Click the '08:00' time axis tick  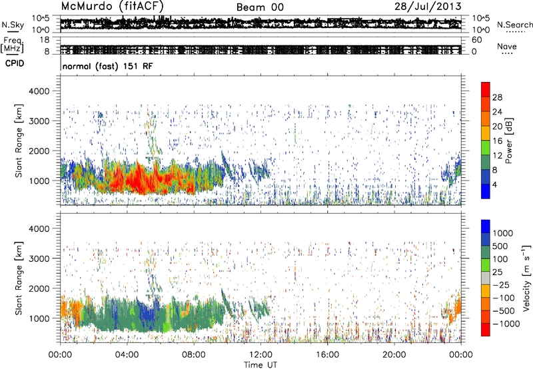(x=194, y=355)
